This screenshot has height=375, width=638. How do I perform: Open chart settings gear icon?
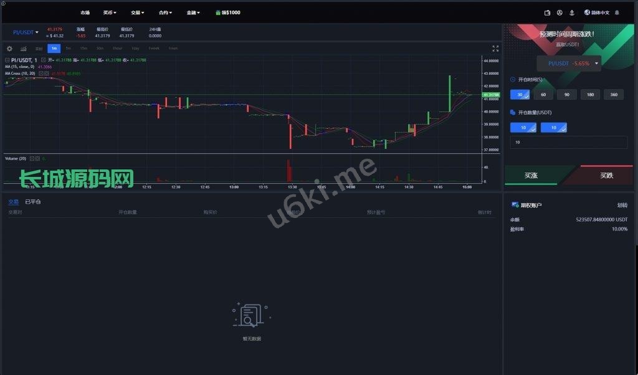[x=9, y=49]
